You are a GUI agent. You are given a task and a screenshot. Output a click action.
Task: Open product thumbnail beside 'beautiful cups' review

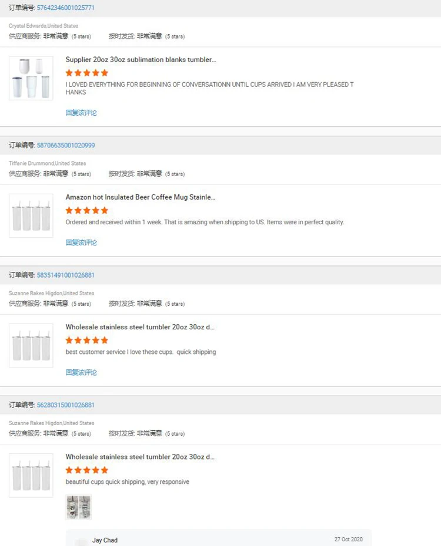31,475
